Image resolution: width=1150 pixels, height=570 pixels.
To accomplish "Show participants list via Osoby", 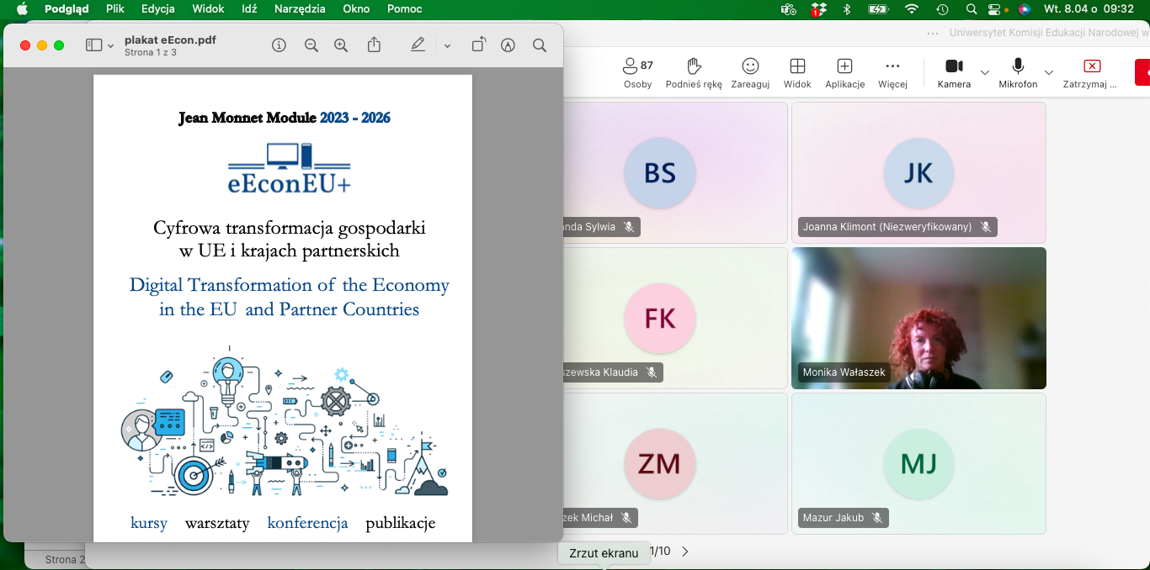I will (637, 72).
